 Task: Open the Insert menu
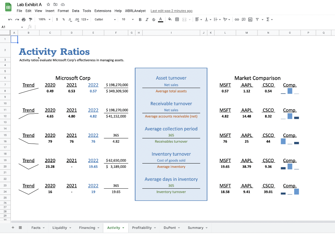tap(50, 11)
